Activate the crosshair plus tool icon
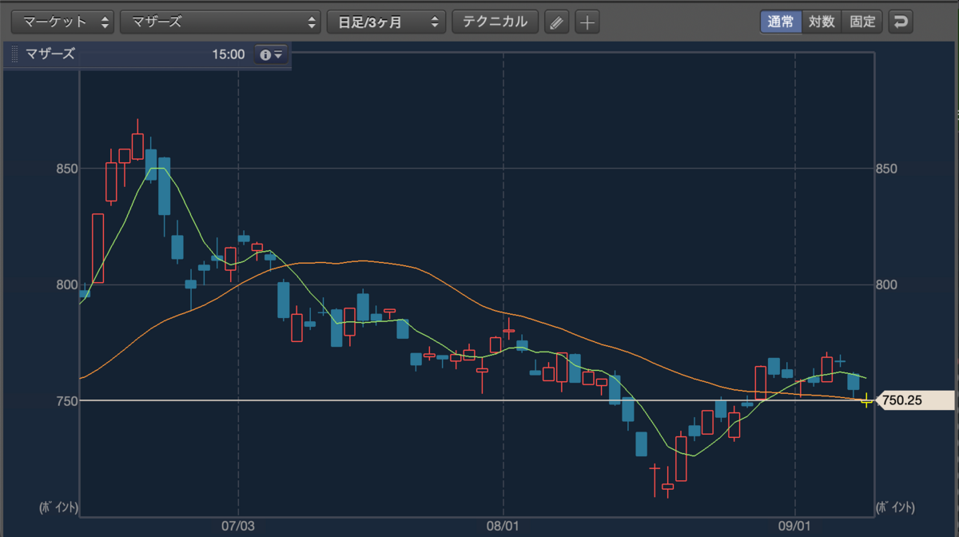 (x=587, y=22)
